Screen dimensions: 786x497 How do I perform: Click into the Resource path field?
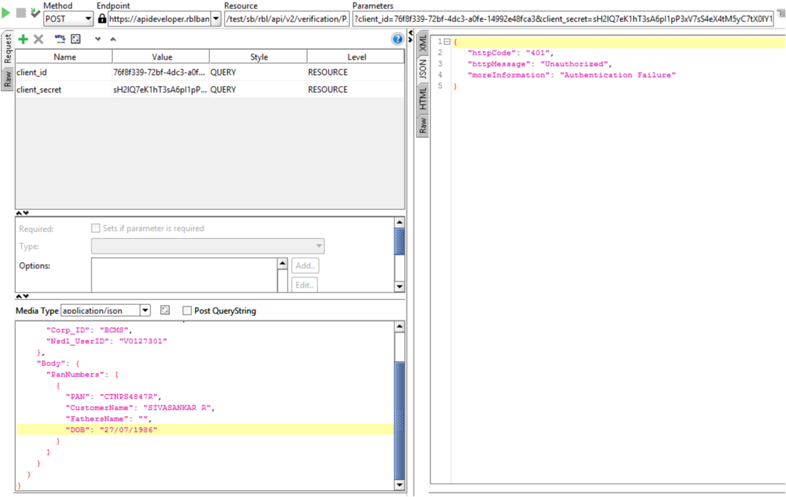287,19
